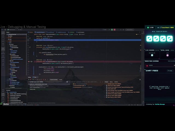Click the Reaction Charge progress bar
This screenshot has width=175, height=131.
point(162,66)
